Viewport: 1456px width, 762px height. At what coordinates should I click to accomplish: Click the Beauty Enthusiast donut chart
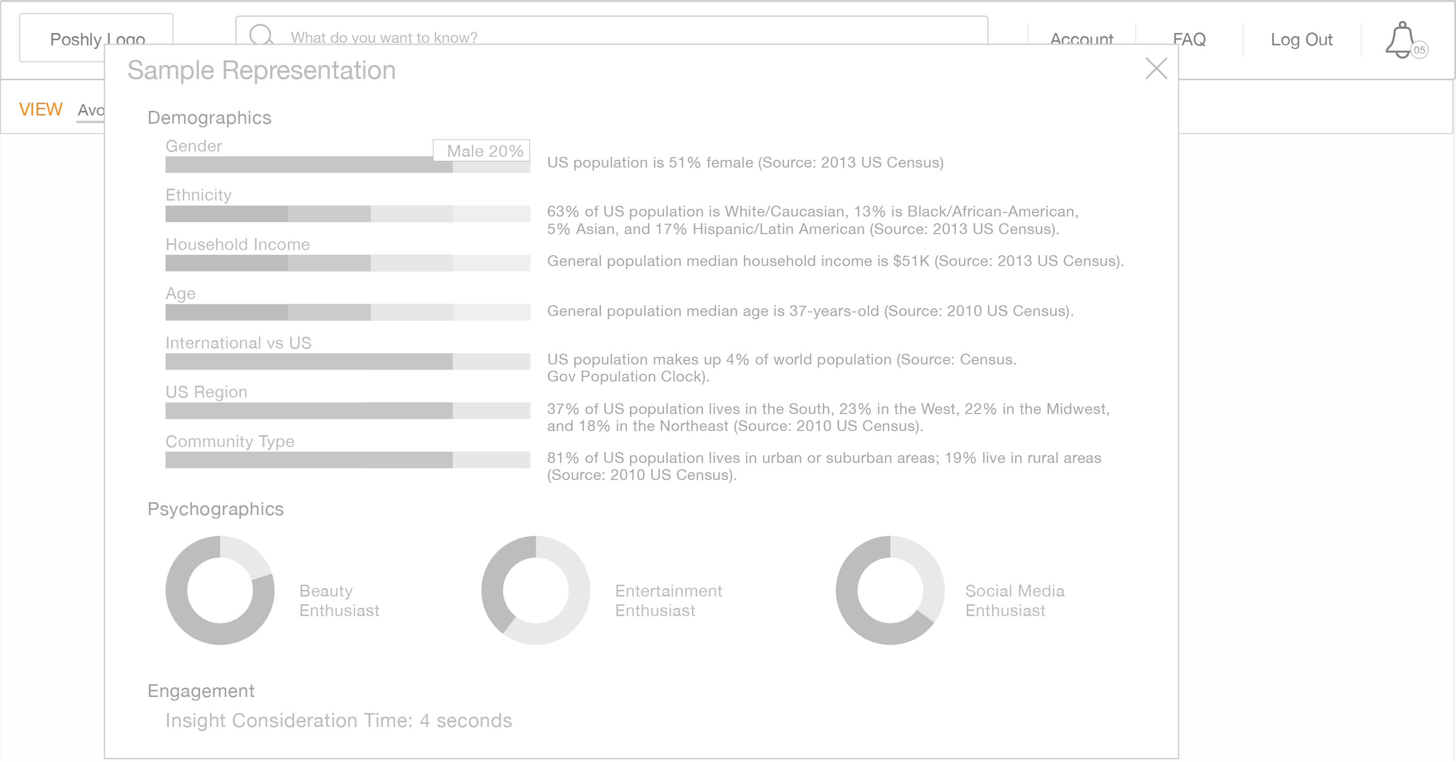point(220,590)
